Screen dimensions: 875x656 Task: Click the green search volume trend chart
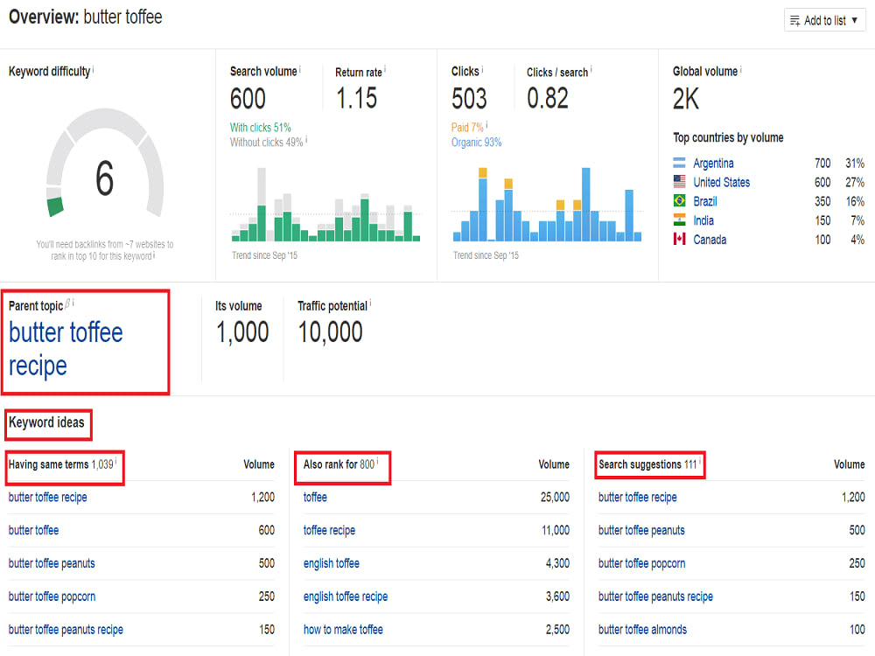(325, 204)
